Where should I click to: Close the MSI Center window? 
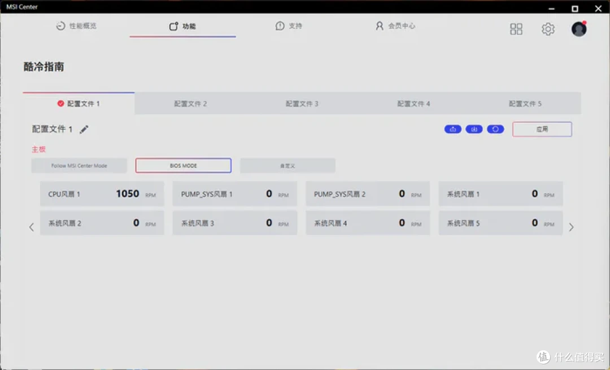pyautogui.click(x=598, y=8)
